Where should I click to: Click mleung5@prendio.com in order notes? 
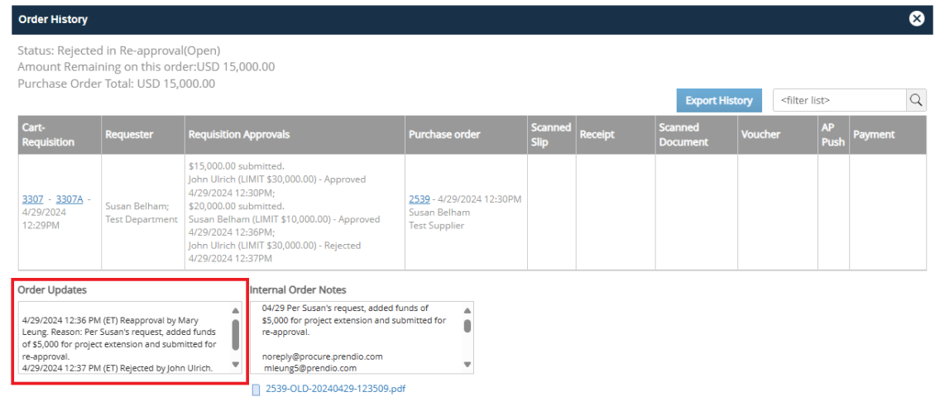(x=310, y=368)
